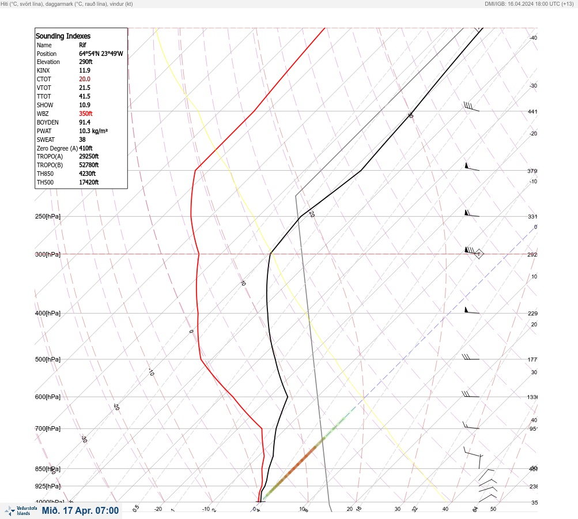Click the SWEAT value '38'
578x519 pixels.
(82, 140)
